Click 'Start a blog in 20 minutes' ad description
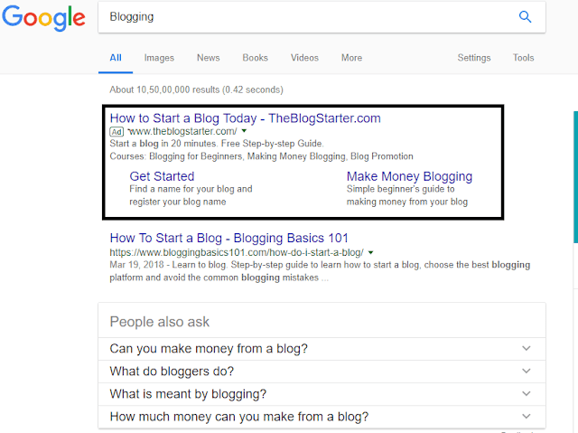This screenshot has width=578, height=433. pos(217,144)
